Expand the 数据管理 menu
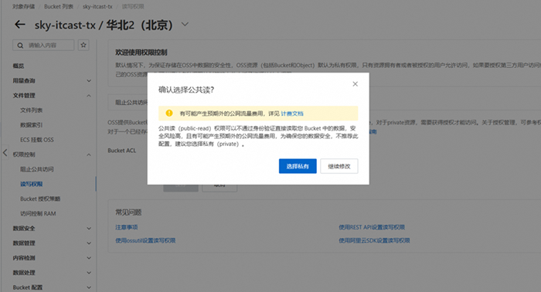The width and height of the screenshot is (541, 292). click(x=52, y=243)
